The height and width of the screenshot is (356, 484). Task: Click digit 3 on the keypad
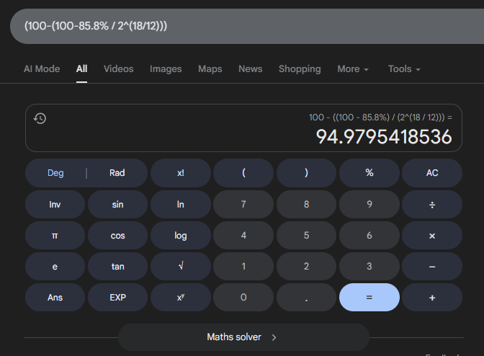click(x=369, y=267)
